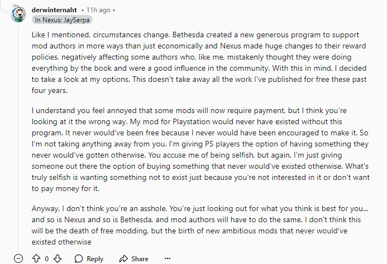Collapse the comment with the minus circle
Screen dimensions: 387x264
(x=18, y=258)
